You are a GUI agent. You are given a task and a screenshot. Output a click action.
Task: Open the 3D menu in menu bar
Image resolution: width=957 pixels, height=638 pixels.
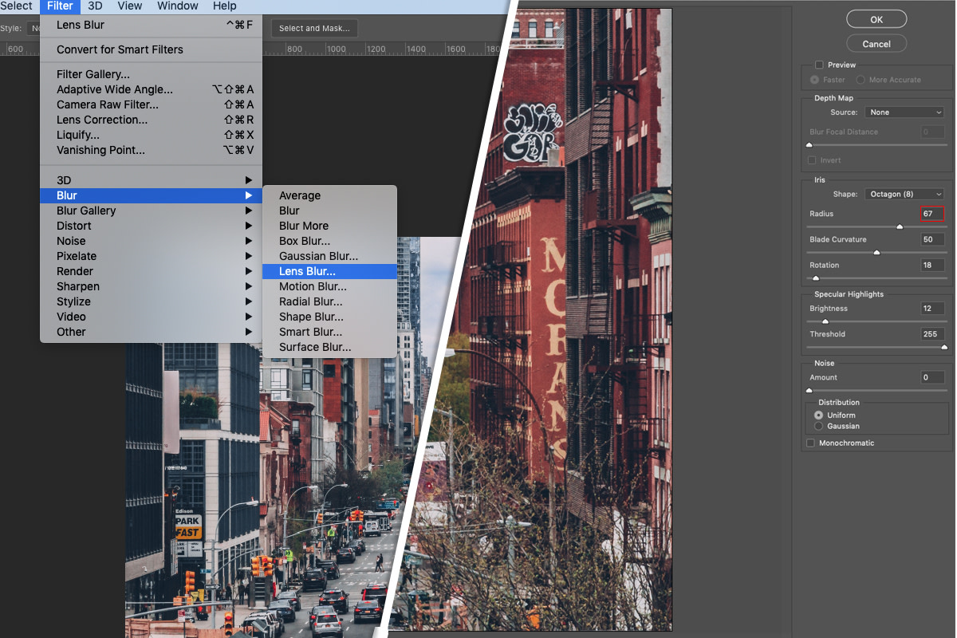pyautogui.click(x=95, y=6)
